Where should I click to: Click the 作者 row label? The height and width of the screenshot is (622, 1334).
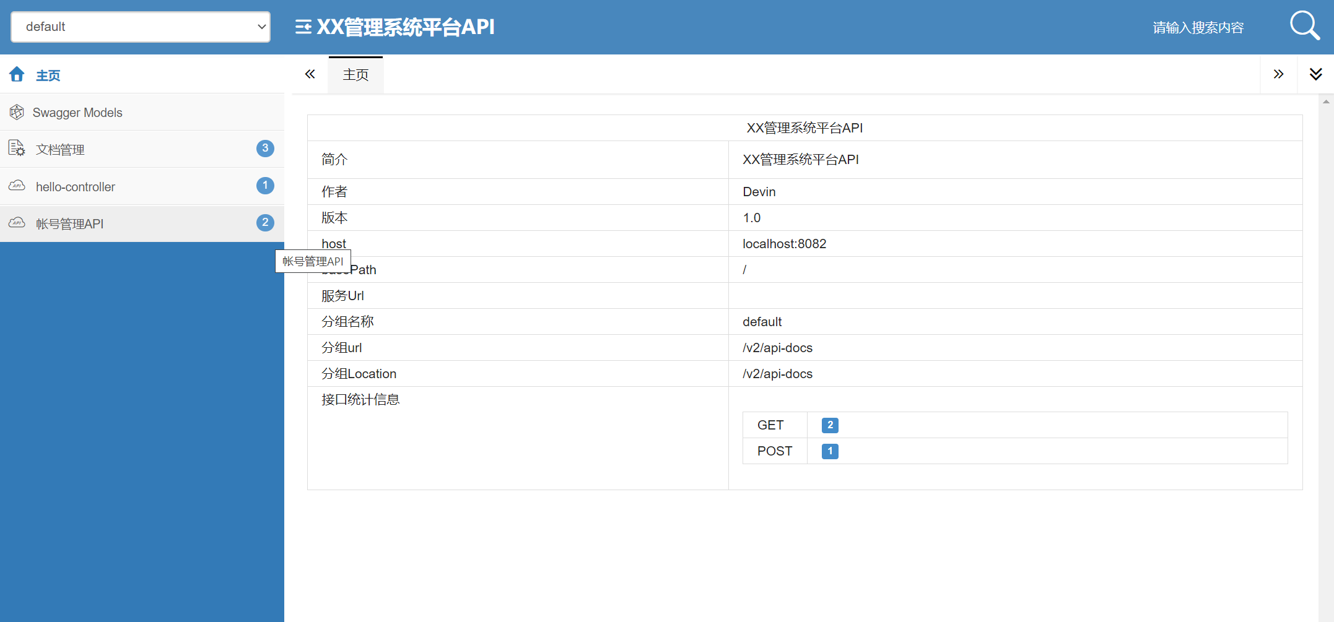coord(334,192)
